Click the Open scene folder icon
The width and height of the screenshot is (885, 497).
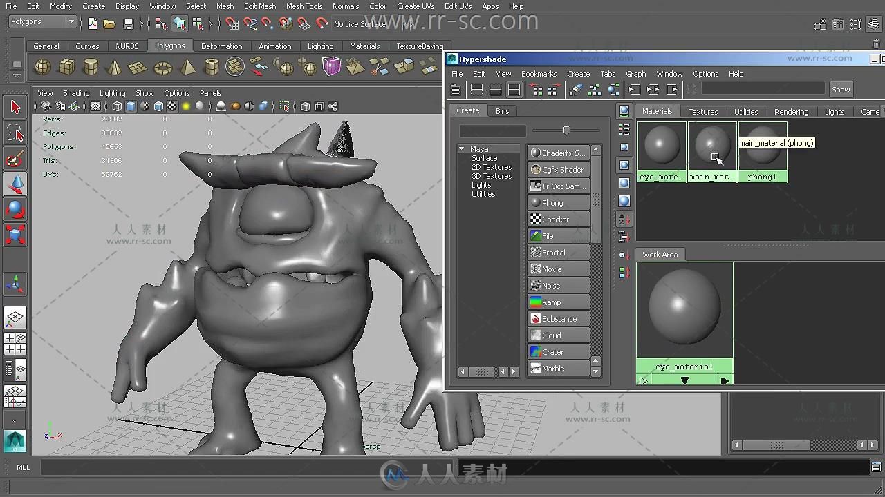110,23
